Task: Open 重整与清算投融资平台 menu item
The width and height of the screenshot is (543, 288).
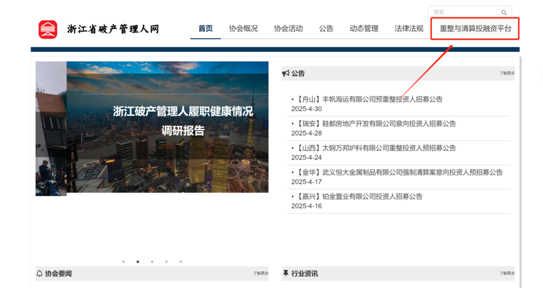Action: [476, 28]
